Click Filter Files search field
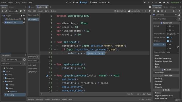The width and height of the screenshot is (182, 102). (11, 63)
